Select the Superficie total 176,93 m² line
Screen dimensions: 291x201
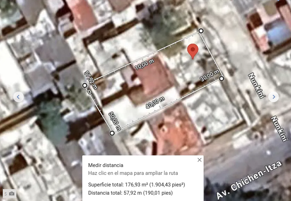(137, 185)
